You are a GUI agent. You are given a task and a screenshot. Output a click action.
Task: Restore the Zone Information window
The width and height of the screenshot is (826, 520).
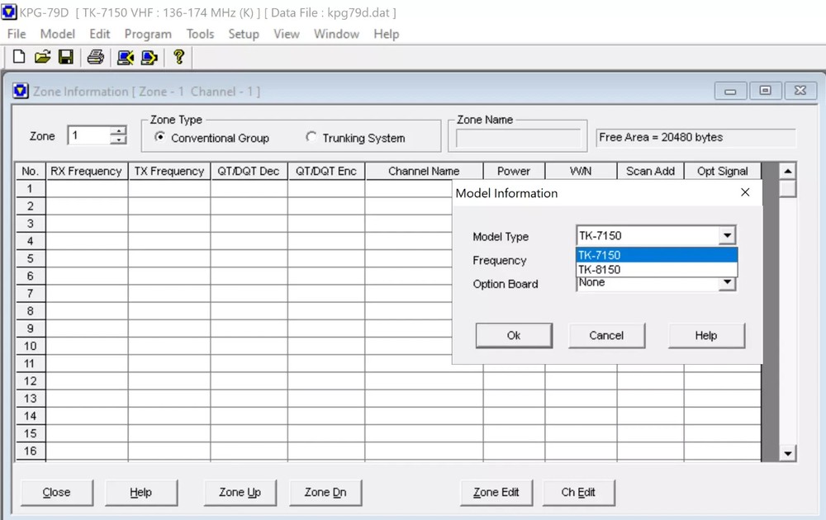[765, 91]
